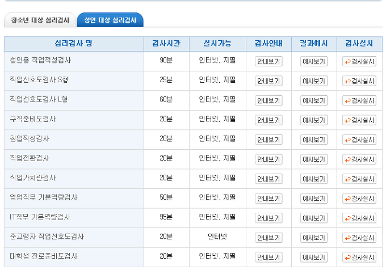Start 검사실시 for 성인용 직업적성검사
Viewport: 386px width, 270px height.
[359, 61]
